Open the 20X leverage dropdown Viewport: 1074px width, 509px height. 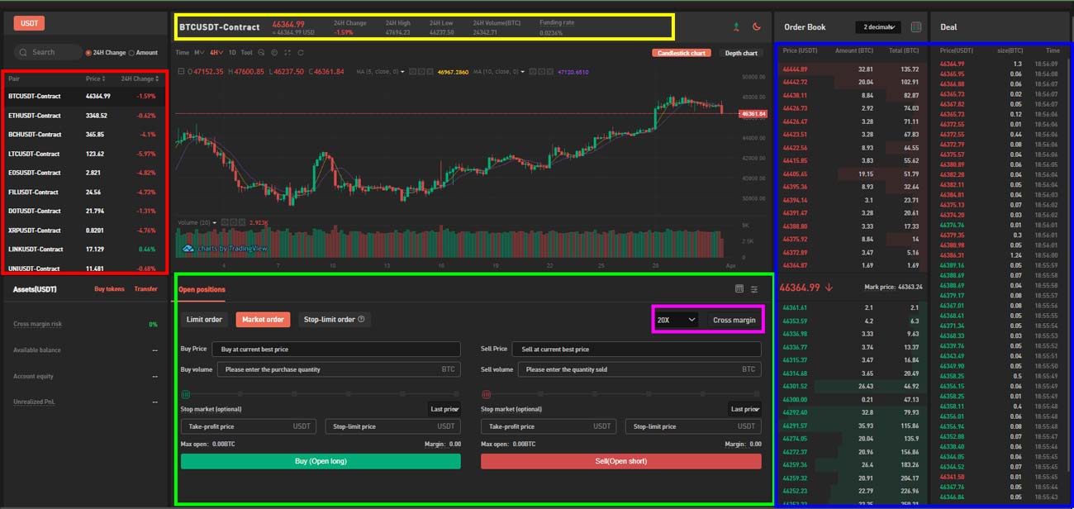click(677, 320)
